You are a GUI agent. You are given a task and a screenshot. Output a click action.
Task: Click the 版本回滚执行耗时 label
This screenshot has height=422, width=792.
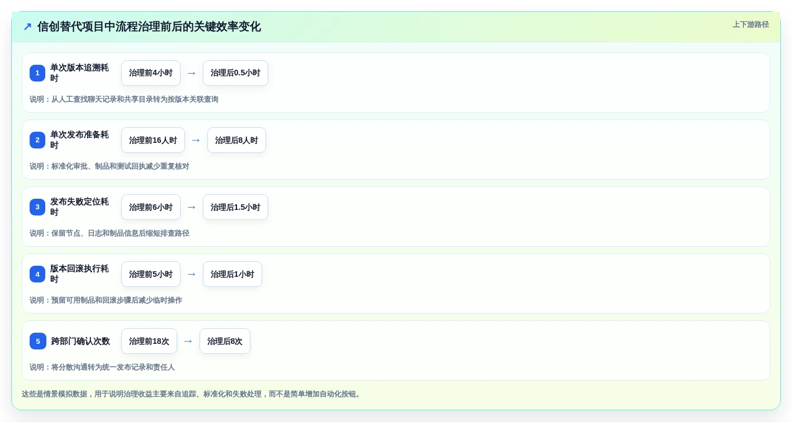[79, 274]
